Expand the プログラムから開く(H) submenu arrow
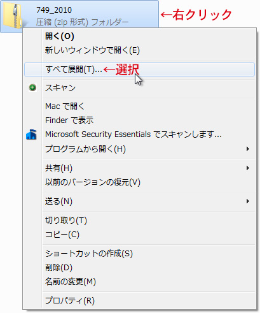The width and height of the screenshot is (260, 313). click(248, 149)
